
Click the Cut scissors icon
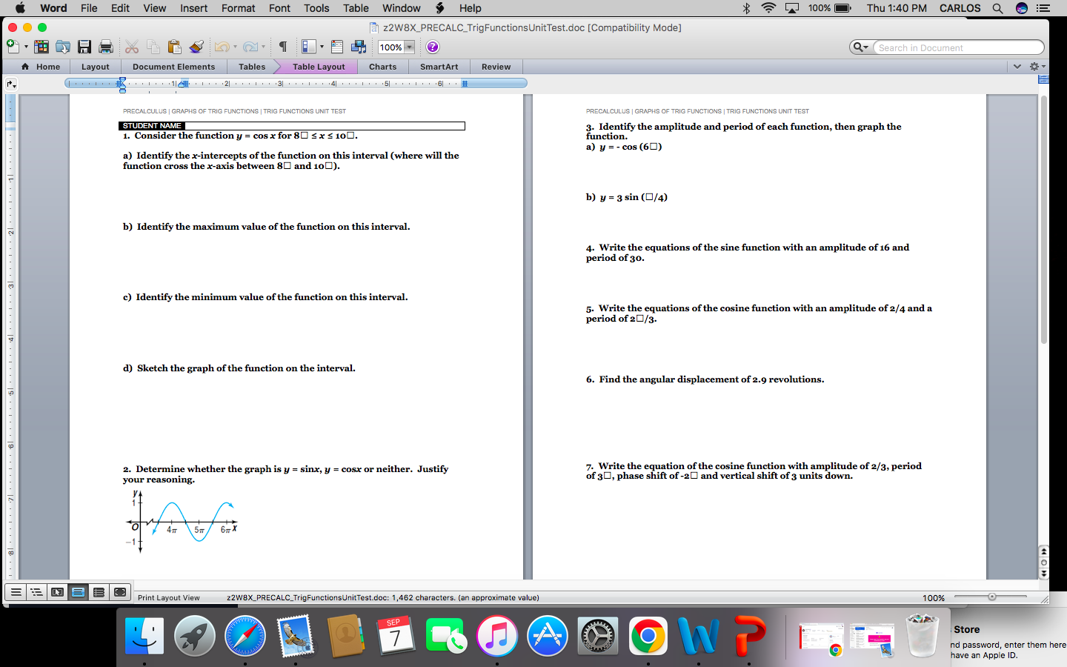click(x=130, y=47)
